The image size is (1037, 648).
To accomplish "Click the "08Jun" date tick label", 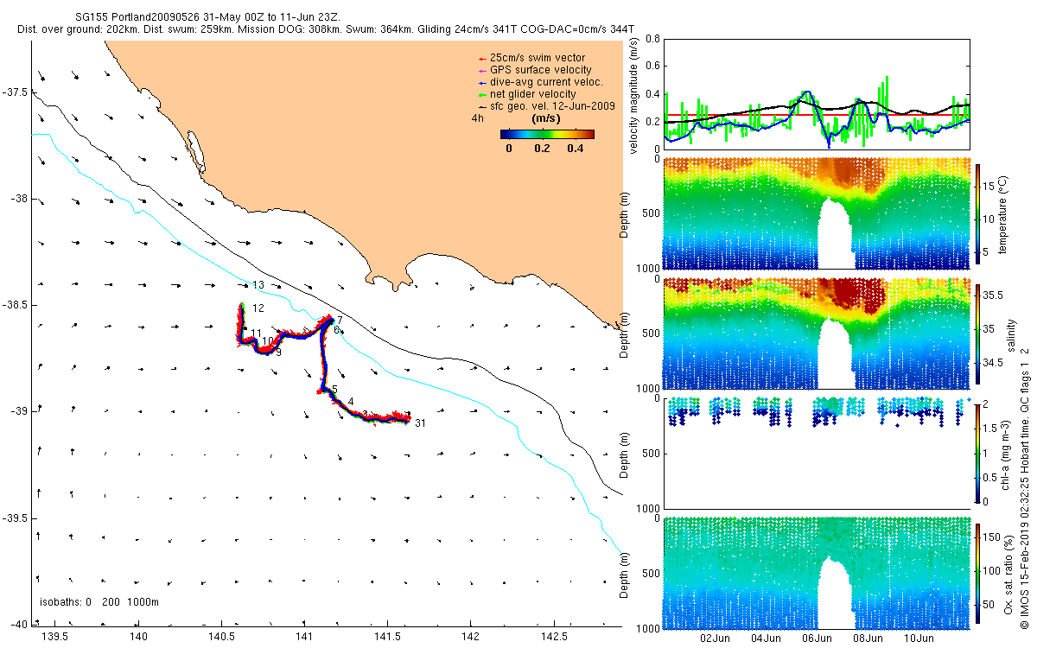I will click(868, 638).
